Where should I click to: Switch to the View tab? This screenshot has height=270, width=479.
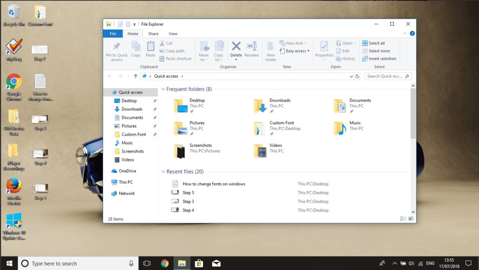[x=173, y=33]
